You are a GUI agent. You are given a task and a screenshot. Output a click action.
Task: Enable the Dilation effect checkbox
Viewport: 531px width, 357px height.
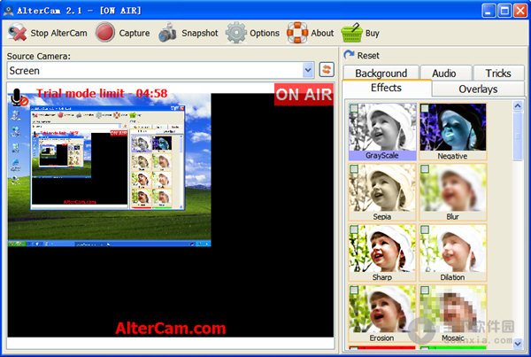(x=424, y=229)
